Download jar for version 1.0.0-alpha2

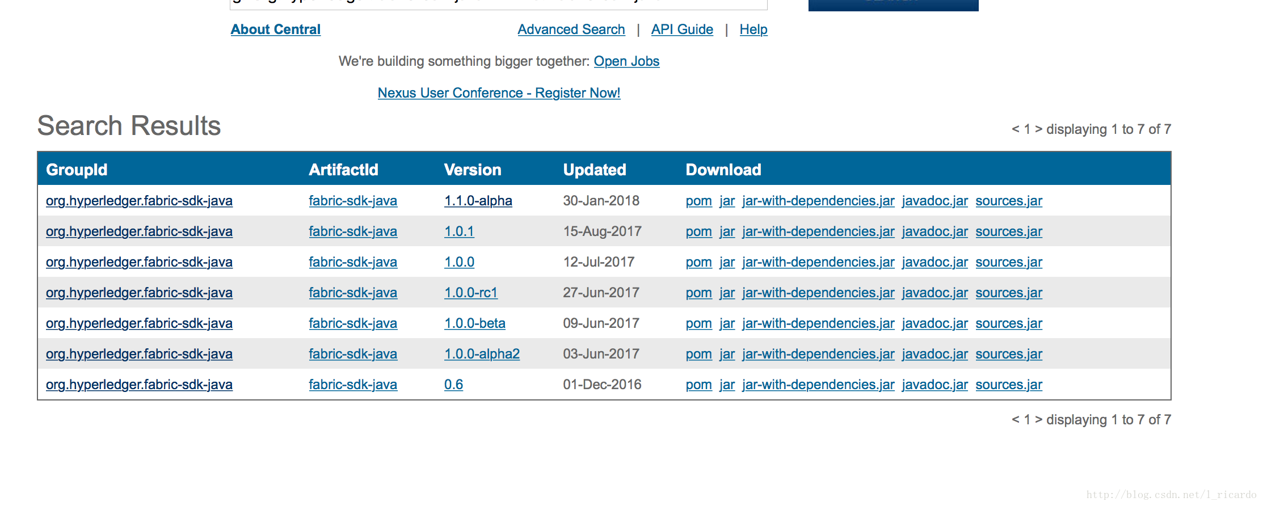[727, 354]
